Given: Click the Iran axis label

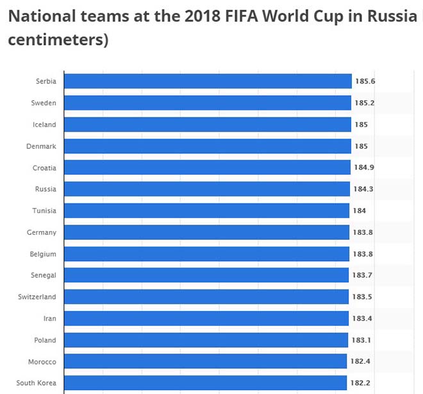Looking at the screenshot, I should coord(49,318).
